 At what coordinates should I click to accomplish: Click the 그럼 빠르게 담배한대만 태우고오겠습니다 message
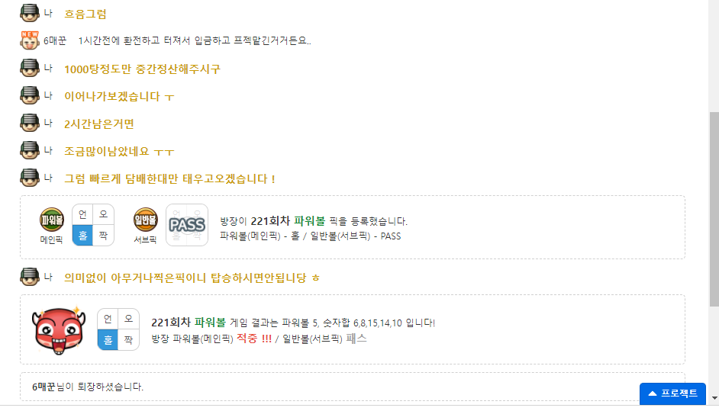click(169, 178)
